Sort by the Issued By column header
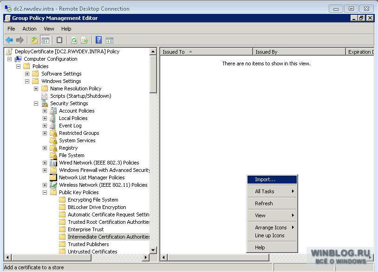378x272 pixels. (299, 52)
